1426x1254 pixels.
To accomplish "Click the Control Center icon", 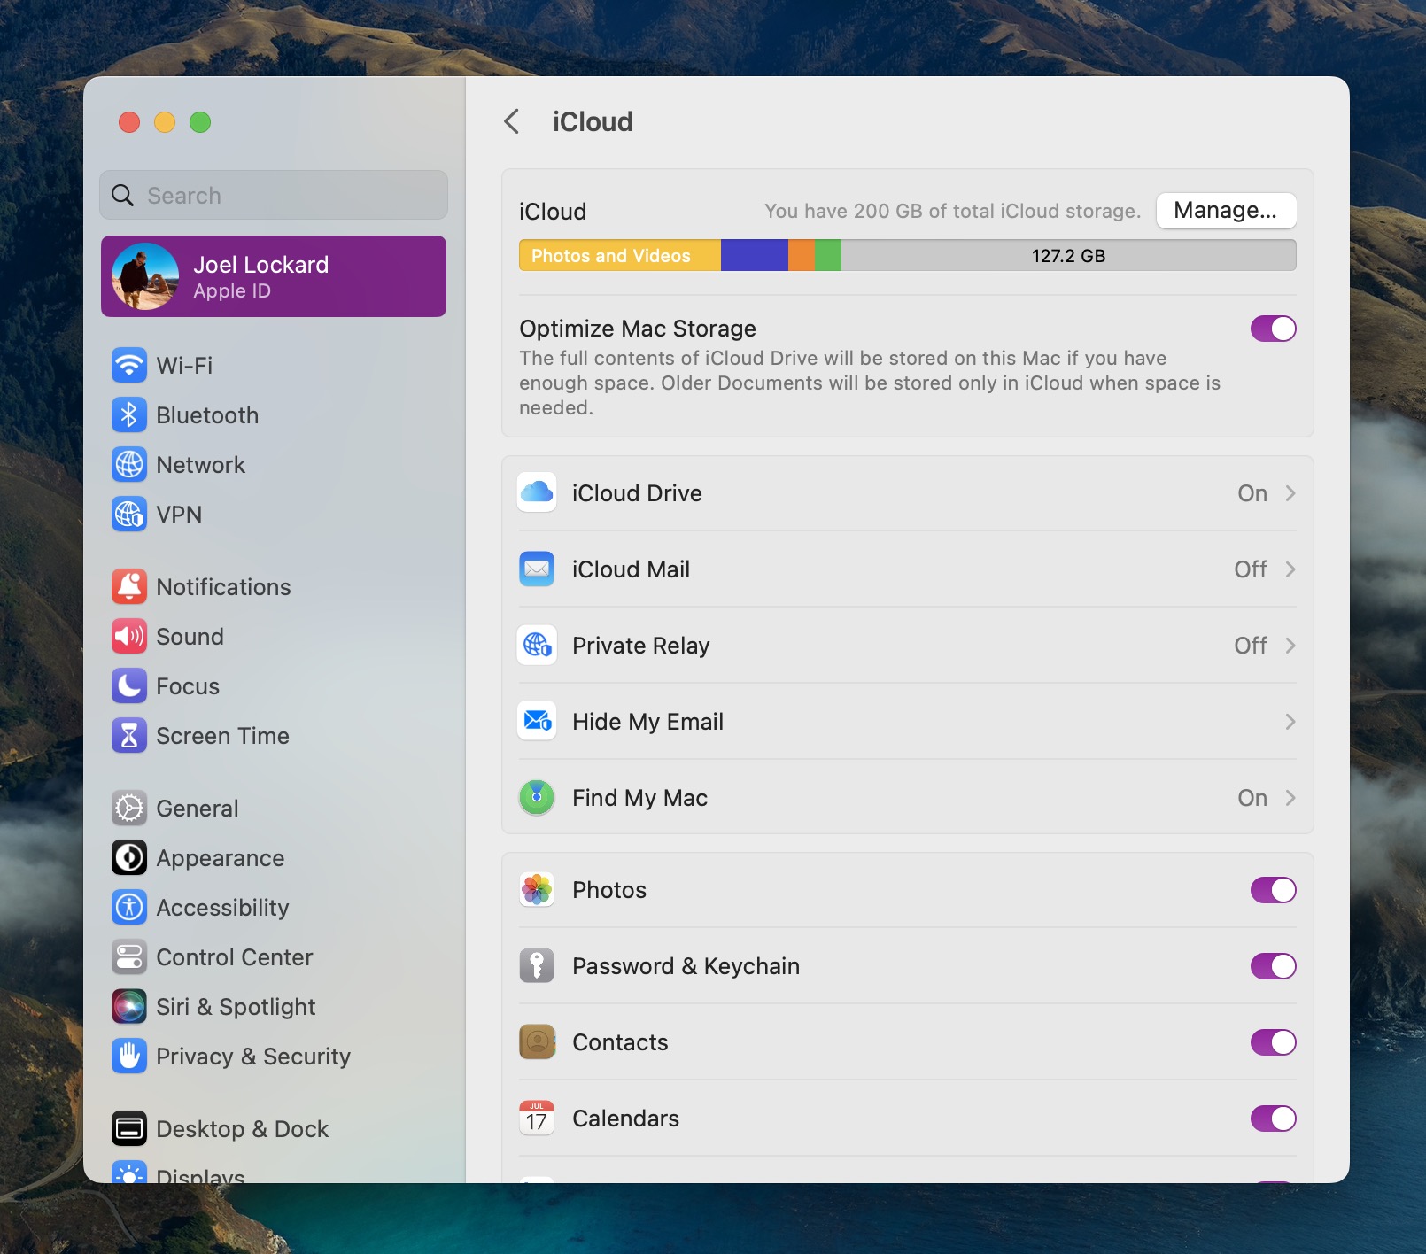I will (129, 956).
